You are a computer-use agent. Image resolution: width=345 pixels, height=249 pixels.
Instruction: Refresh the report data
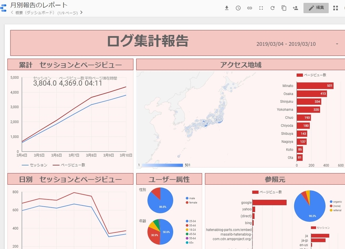click(272, 8)
